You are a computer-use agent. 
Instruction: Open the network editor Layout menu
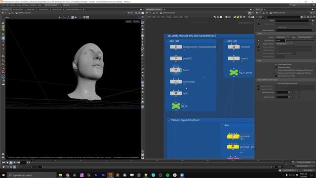[175, 17]
